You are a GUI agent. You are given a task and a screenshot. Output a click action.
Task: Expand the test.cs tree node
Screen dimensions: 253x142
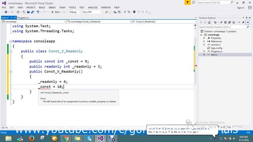pyautogui.click(x=204, y=55)
